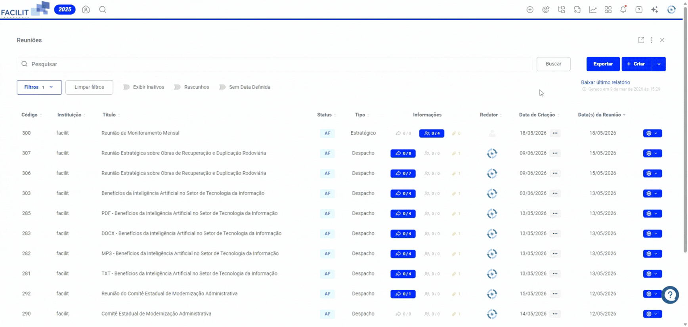Click the floating help question mark bubble

[x=670, y=295]
